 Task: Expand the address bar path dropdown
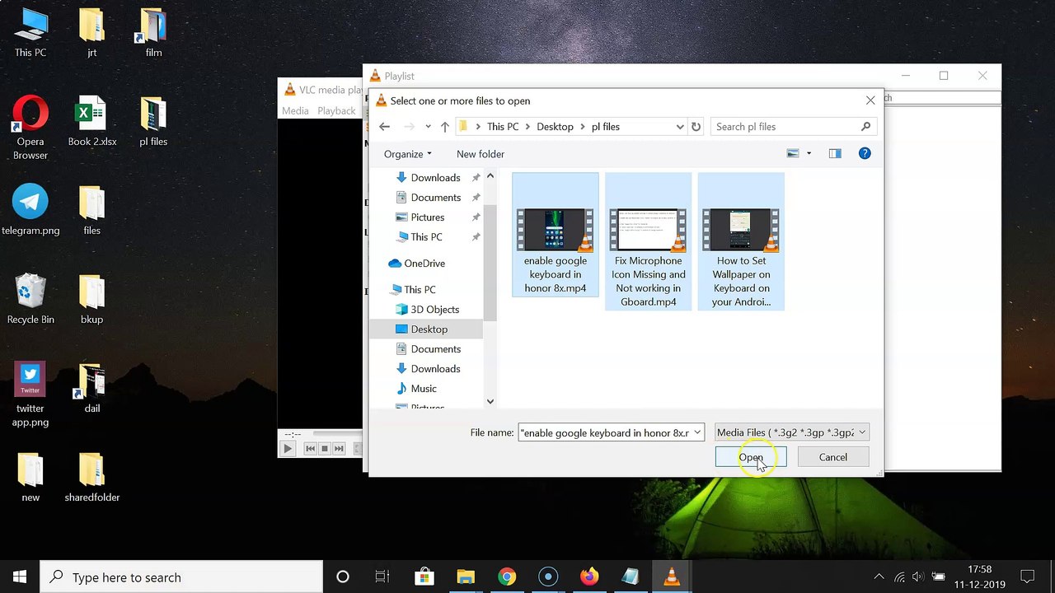coord(680,127)
